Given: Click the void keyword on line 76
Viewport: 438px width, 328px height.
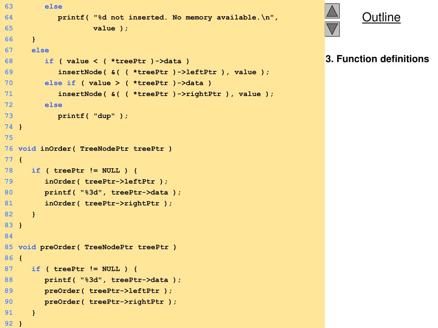Looking at the screenshot, I should (27, 149).
